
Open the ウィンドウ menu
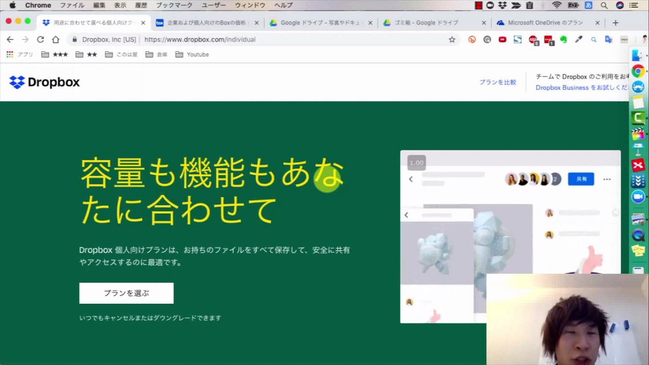click(x=250, y=6)
